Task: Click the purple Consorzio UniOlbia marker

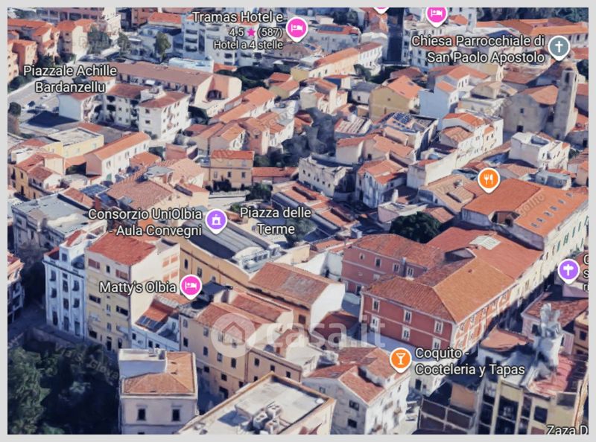Action: [x=216, y=220]
